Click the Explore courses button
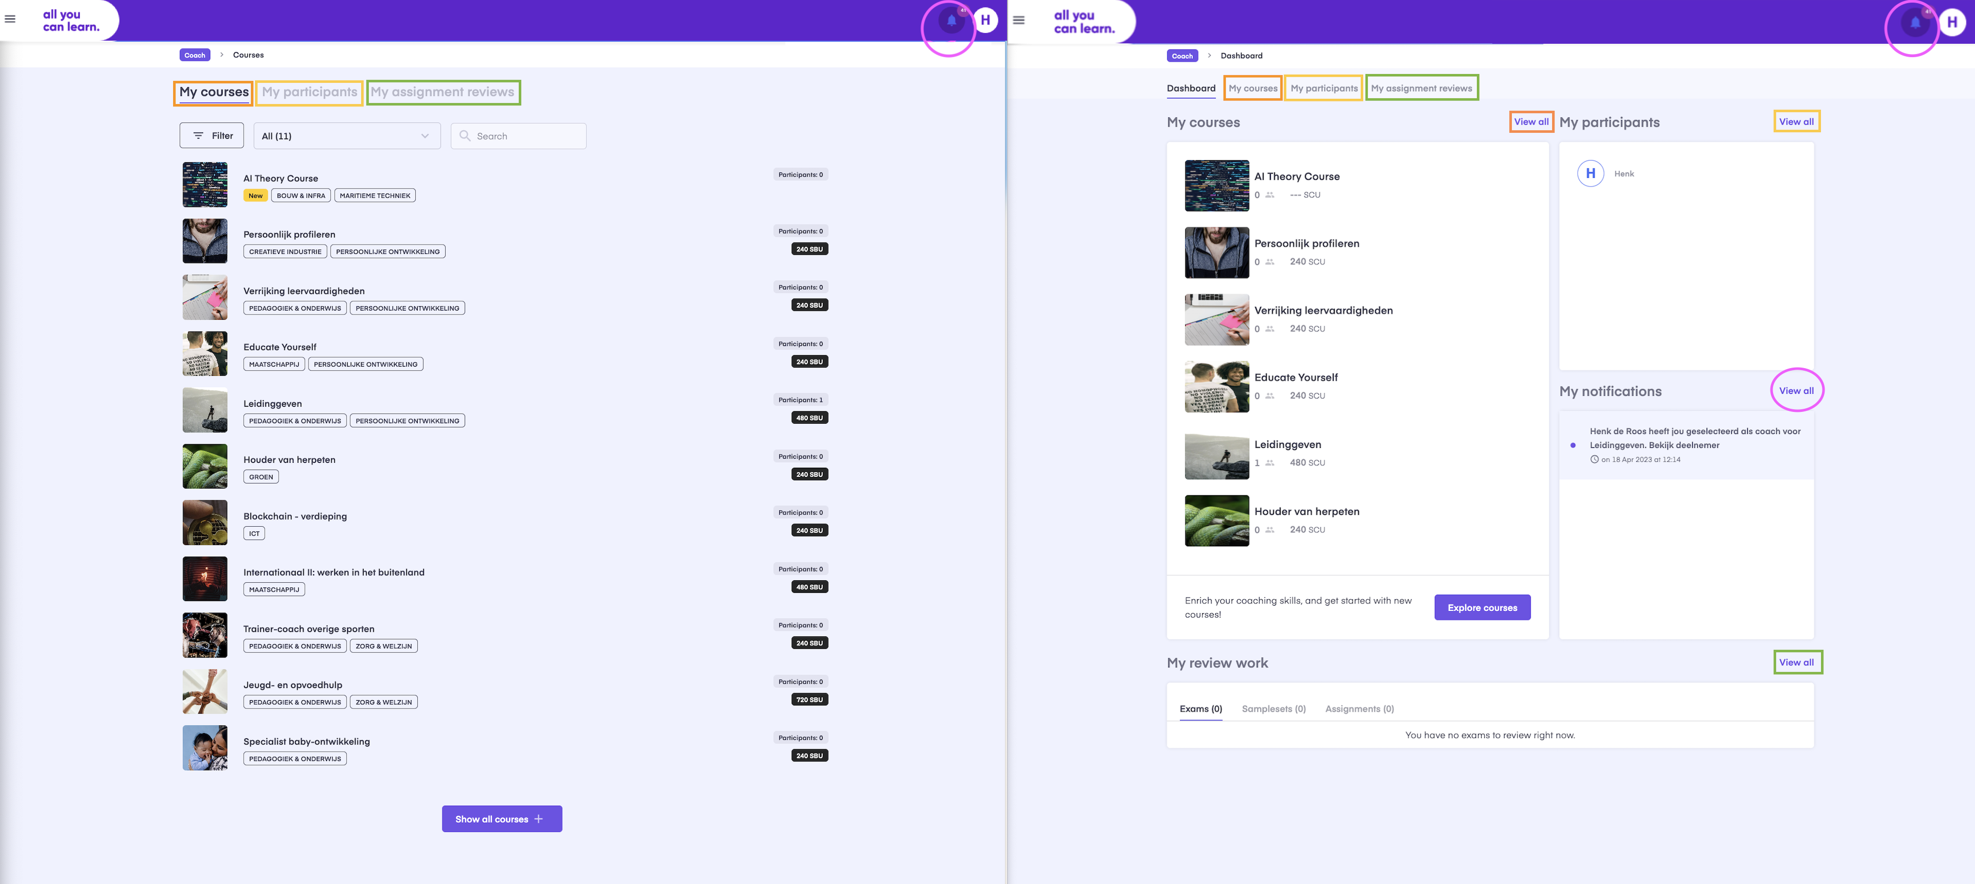 [x=1482, y=606]
